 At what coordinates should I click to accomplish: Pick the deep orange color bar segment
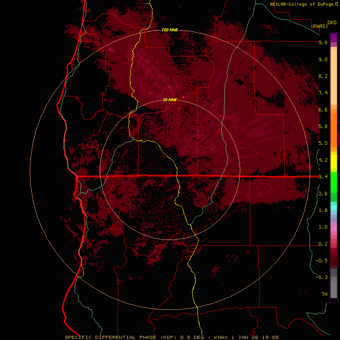[334, 130]
